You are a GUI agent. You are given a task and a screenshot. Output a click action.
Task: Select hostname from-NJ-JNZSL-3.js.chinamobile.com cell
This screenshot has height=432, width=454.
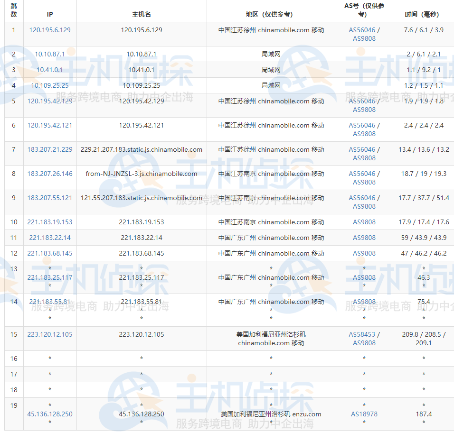tap(142, 174)
